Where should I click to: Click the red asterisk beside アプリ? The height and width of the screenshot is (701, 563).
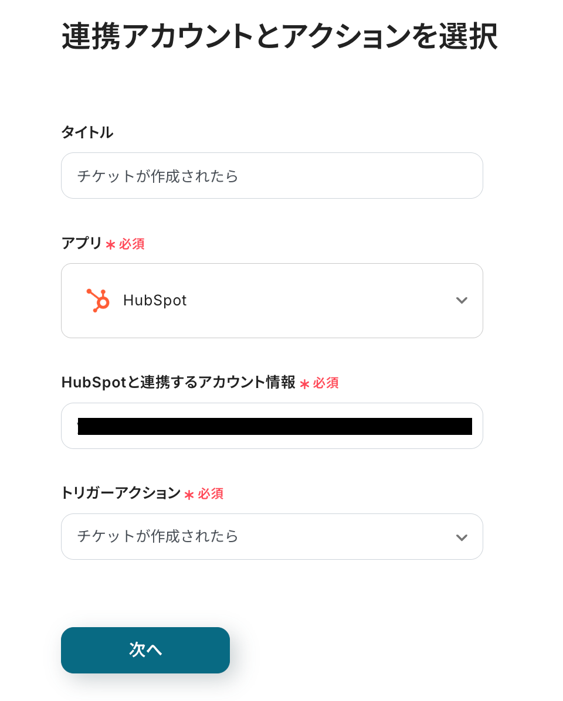coord(110,244)
